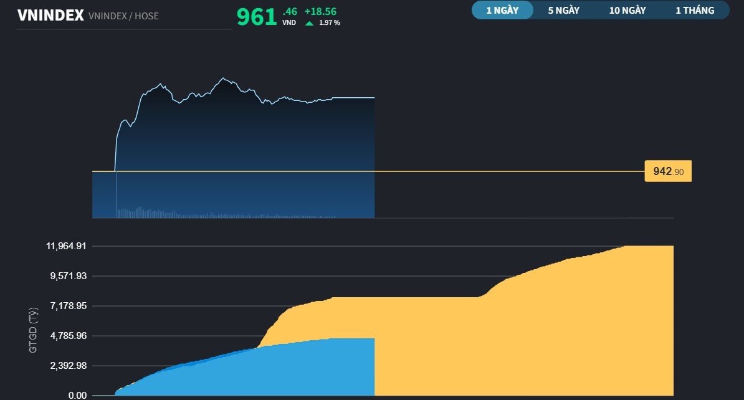Click the 7,178.95 axis label

click(69, 305)
